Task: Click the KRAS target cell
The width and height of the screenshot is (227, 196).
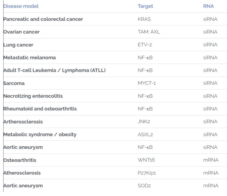Action: (144, 19)
